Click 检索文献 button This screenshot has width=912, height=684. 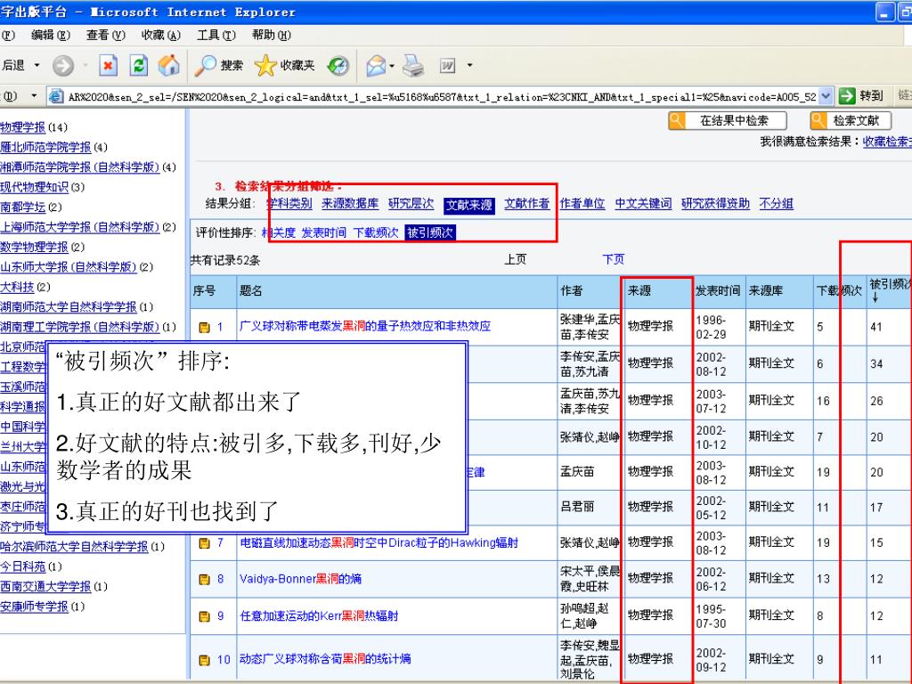coord(851,121)
